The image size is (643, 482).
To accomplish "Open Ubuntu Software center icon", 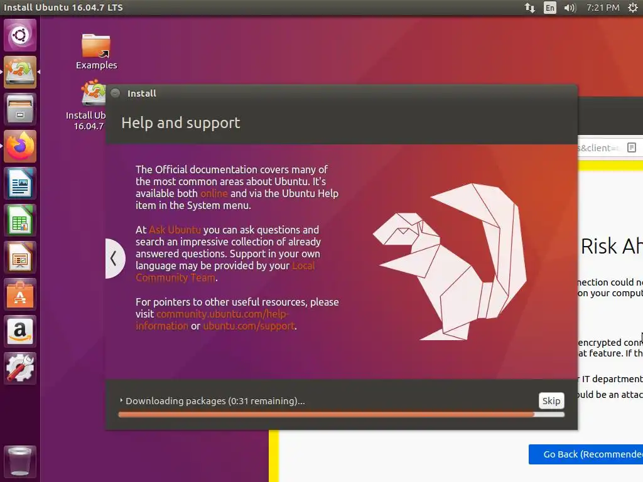I will 19,294.
